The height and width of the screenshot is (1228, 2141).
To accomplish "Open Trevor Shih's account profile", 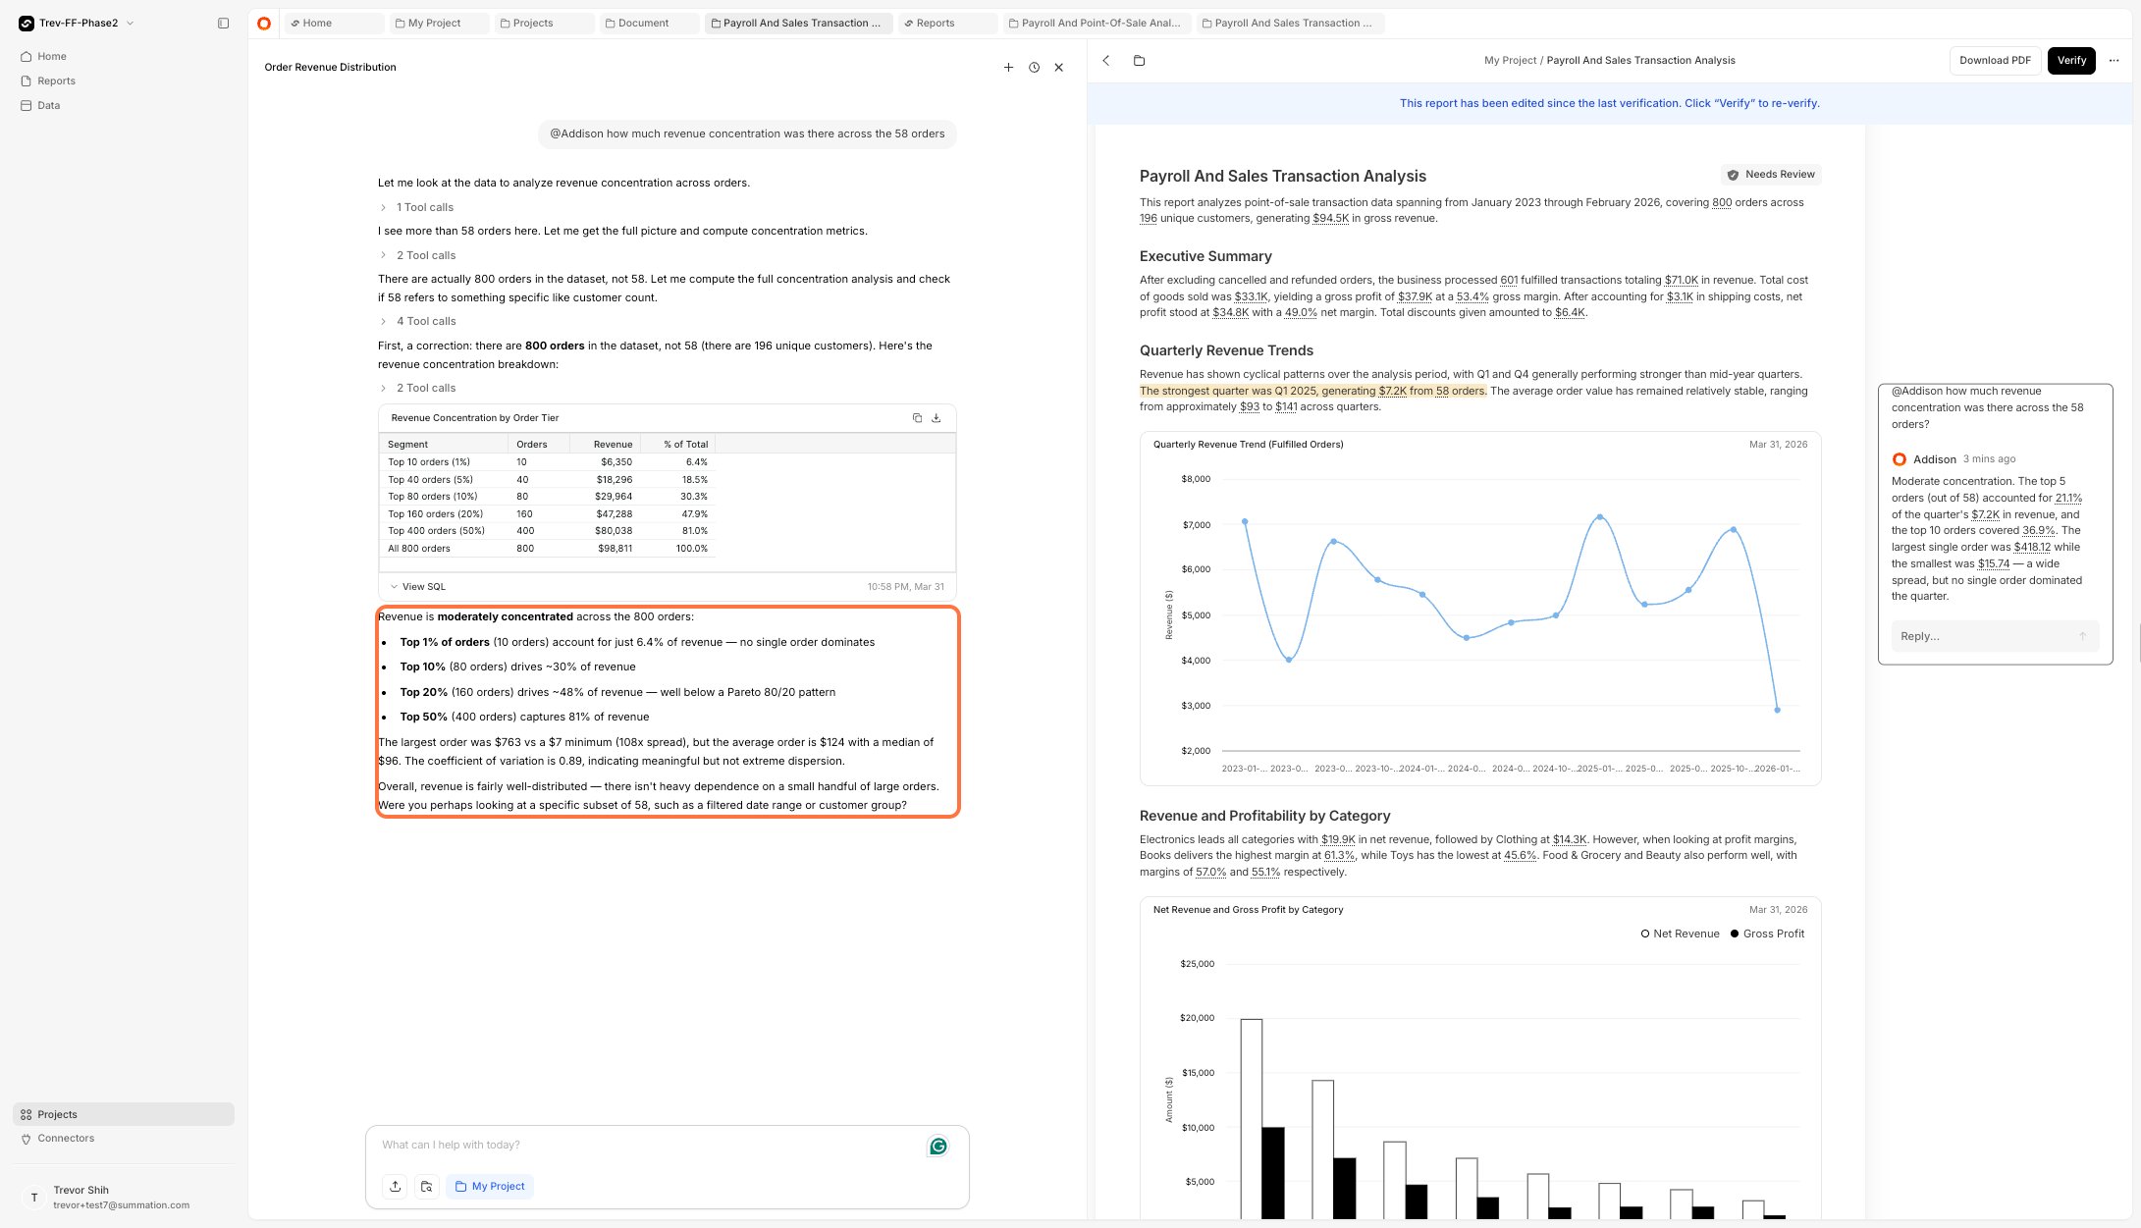I will 124,1197.
